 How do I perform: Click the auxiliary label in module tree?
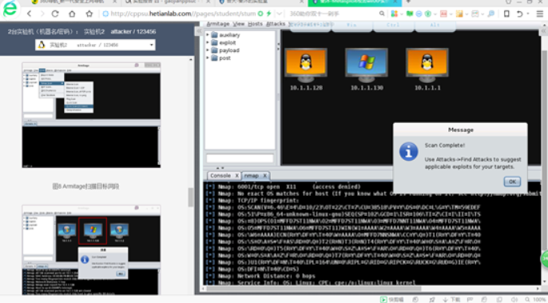click(229, 35)
